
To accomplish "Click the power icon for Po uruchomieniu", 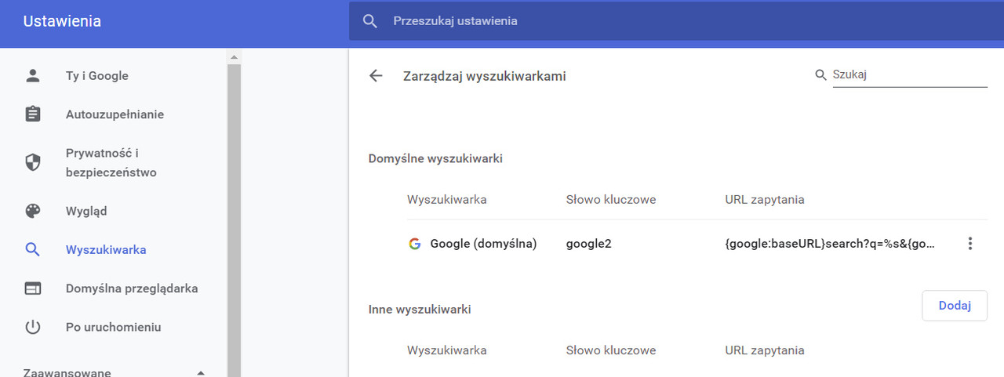I will (x=32, y=327).
